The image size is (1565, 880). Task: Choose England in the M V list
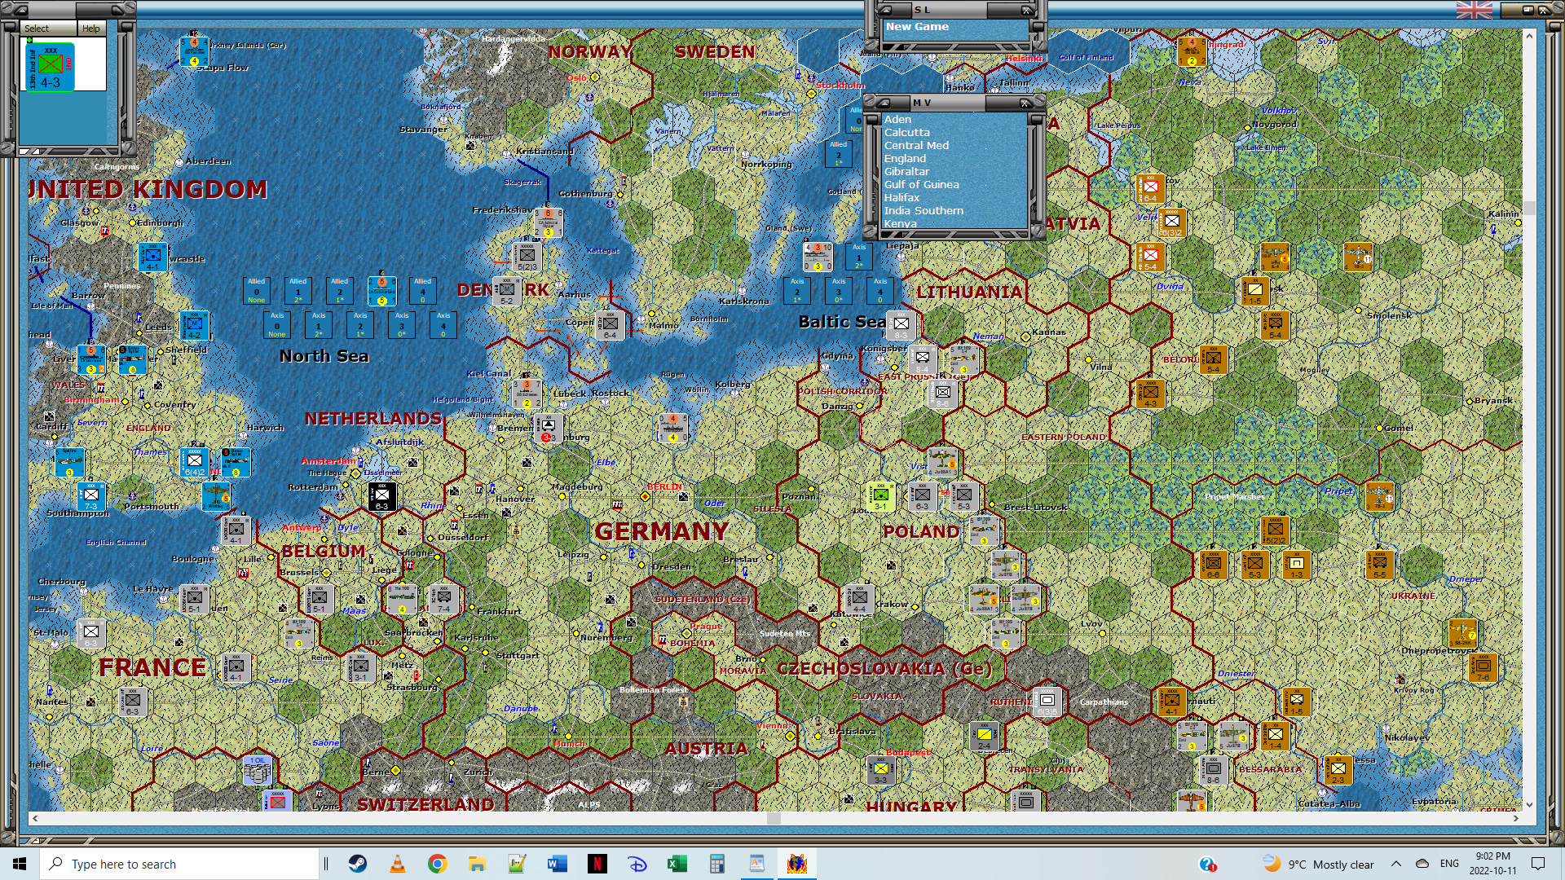(x=905, y=159)
